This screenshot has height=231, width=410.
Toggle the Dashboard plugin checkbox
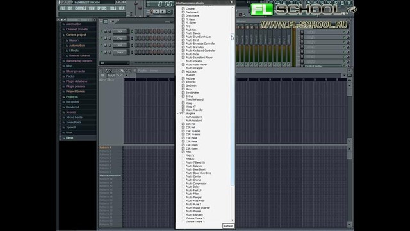pyautogui.click(x=183, y=12)
